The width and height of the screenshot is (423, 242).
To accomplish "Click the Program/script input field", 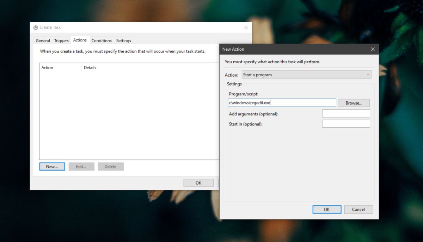I will click(x=282, y=103).
